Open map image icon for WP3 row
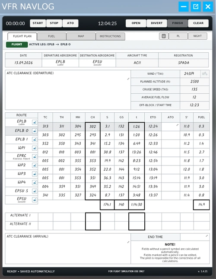 pos(35,174)
